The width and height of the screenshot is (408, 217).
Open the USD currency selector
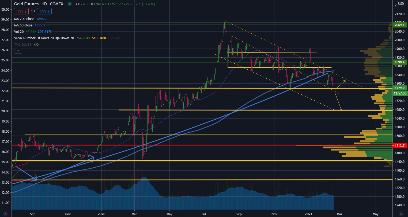point(401,4)
